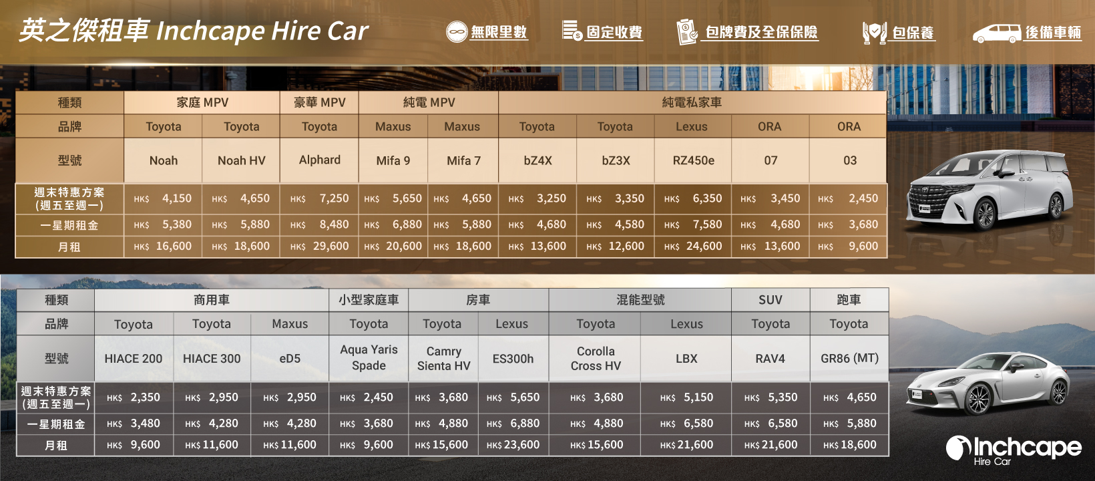Image resolution: width=1095 pixels, height=481 pixels.
Task: Click the RAV4 model cell
Action: (x=771, y=359)
